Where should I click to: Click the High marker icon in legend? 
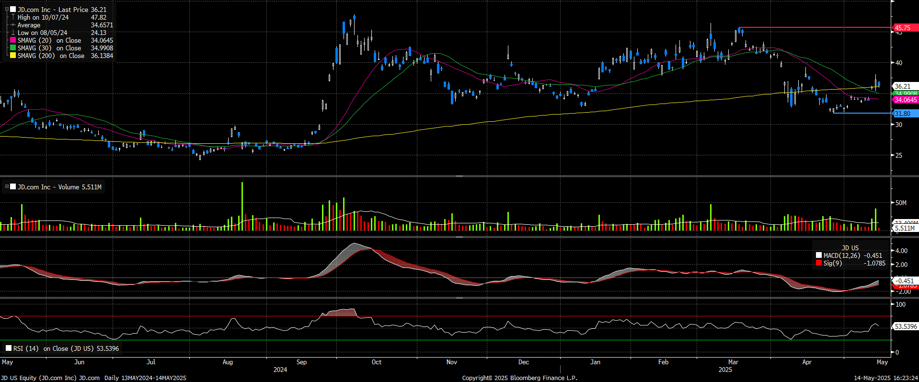[13, 17]
